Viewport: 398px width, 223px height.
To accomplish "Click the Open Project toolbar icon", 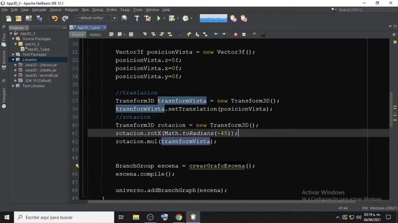I will (x=29, y=19).
